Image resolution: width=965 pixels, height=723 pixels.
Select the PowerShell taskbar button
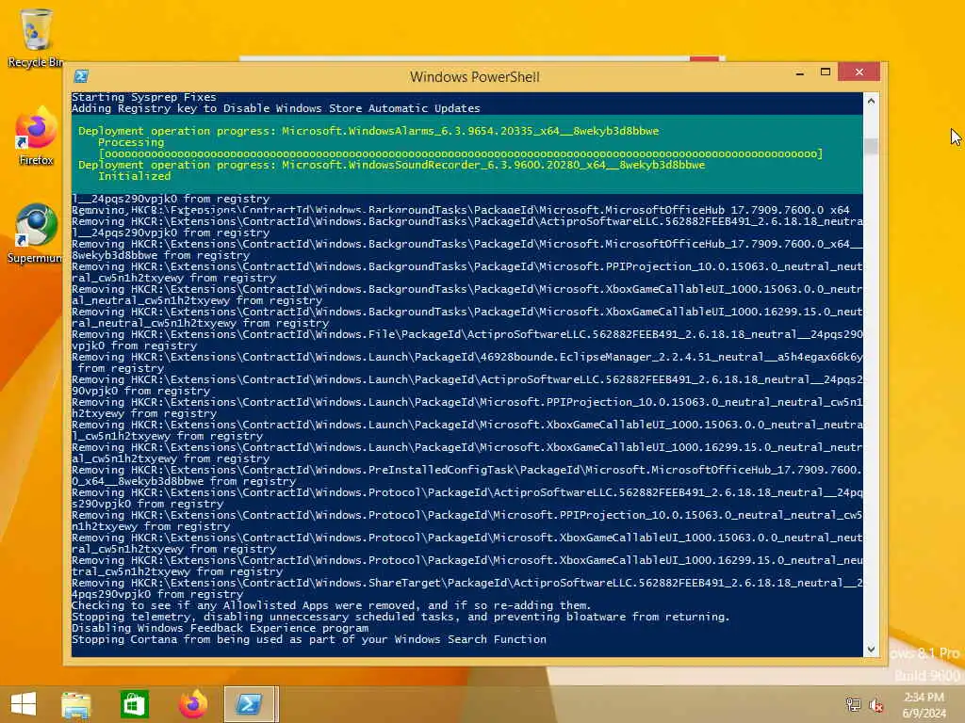tap(251, 704)
